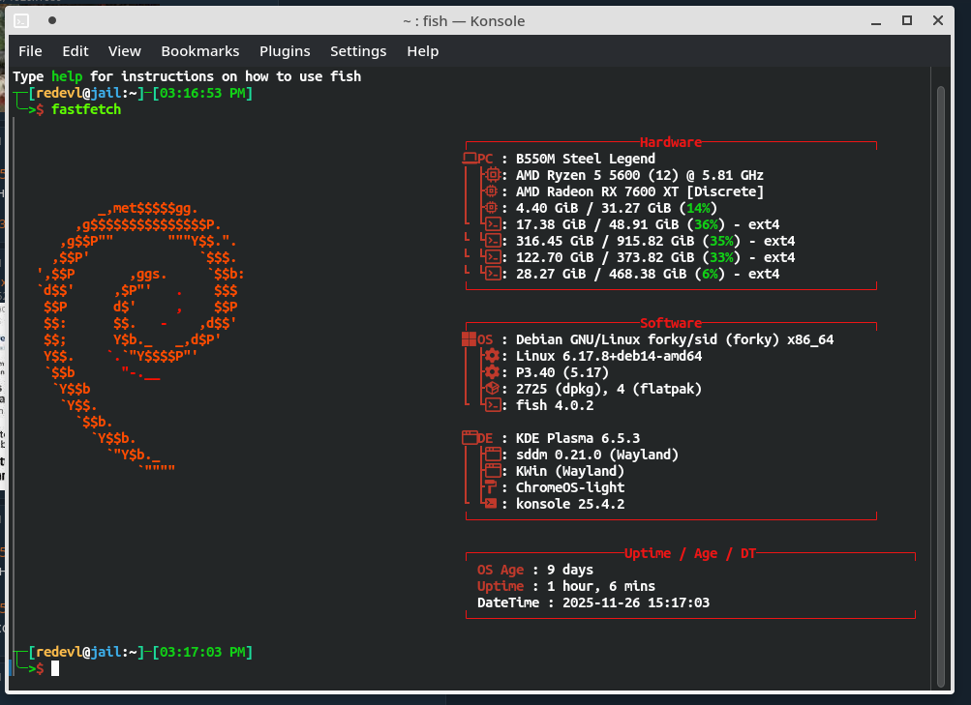Open the Edit menu
971x705 pixels.
(x=75, y=51)
